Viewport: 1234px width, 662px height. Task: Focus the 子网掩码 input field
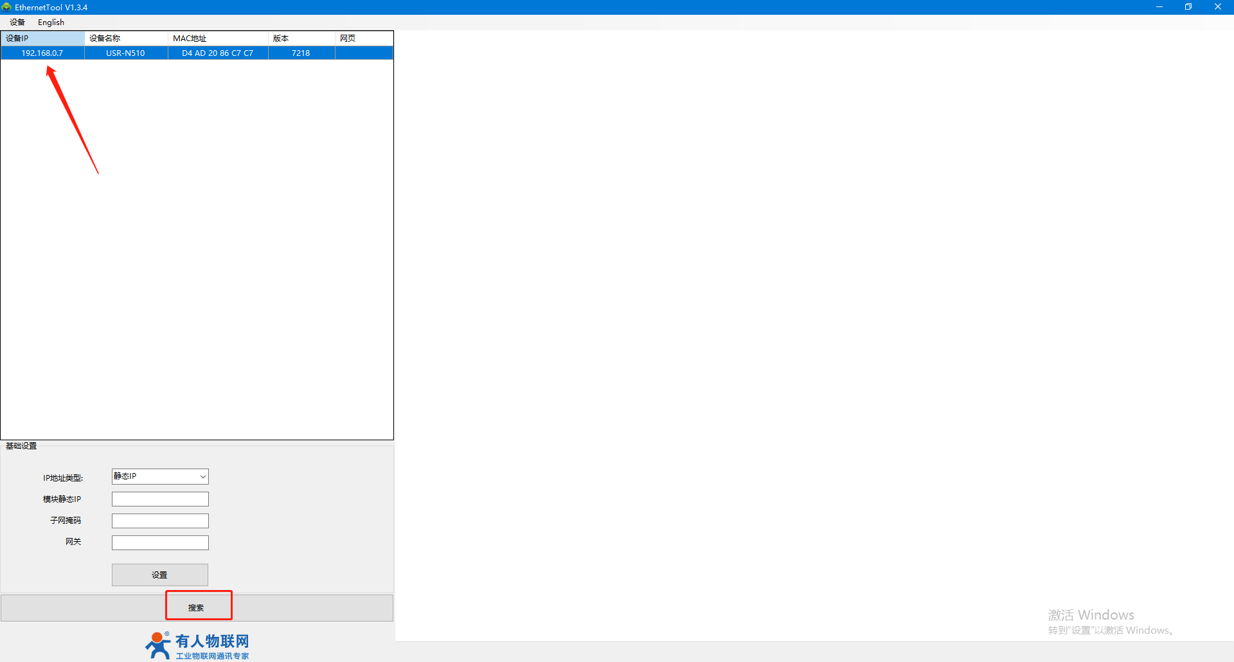pos(160,521)
